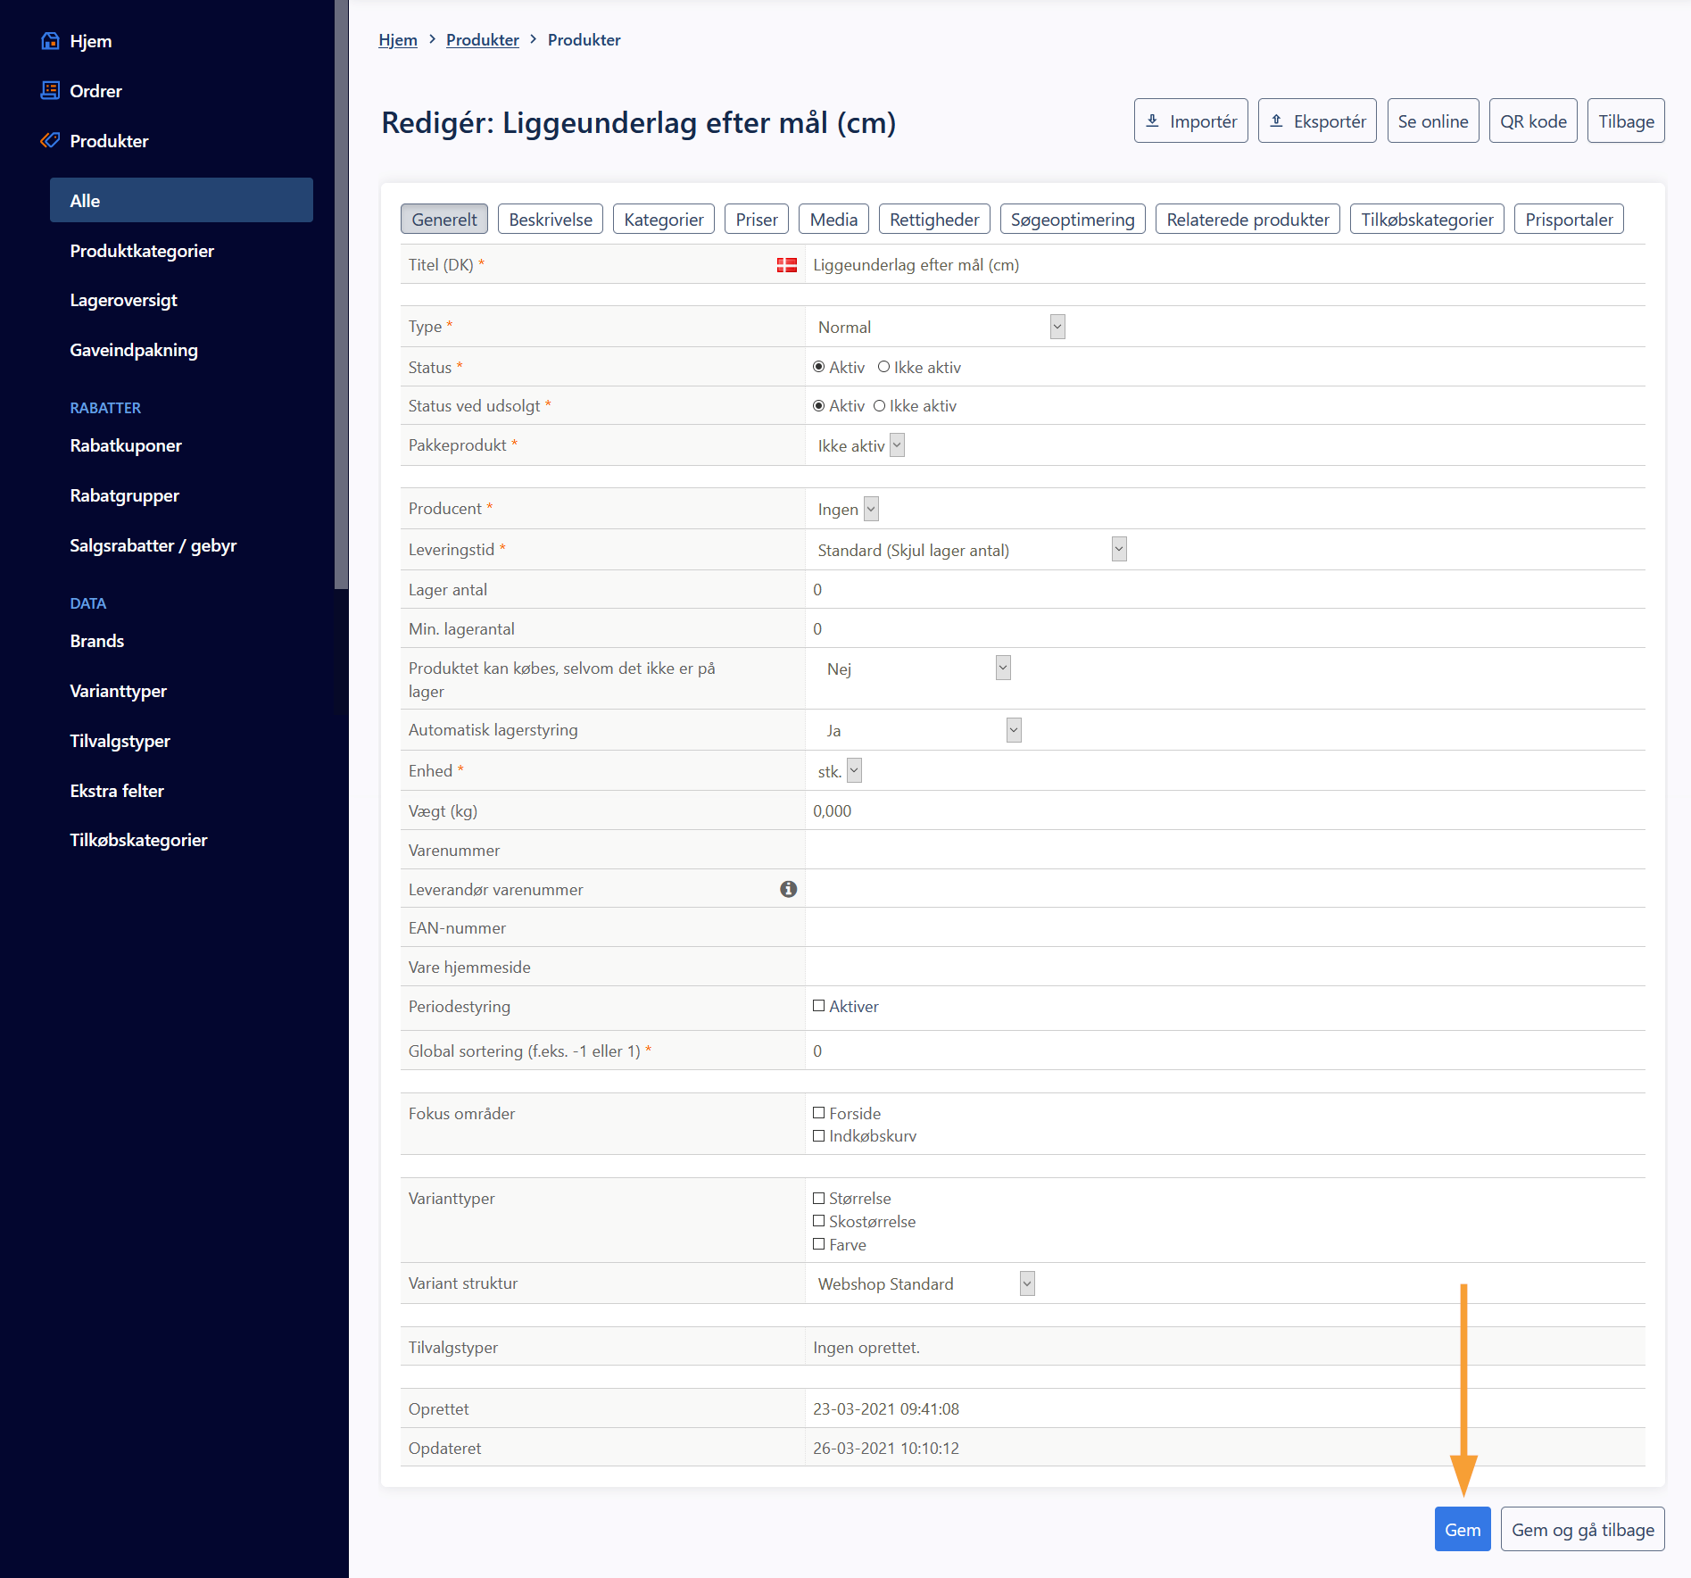Open Produktkategorier in the sidebar
The width and height of the screenshot is (1691, 1578).
pos(142,251)
